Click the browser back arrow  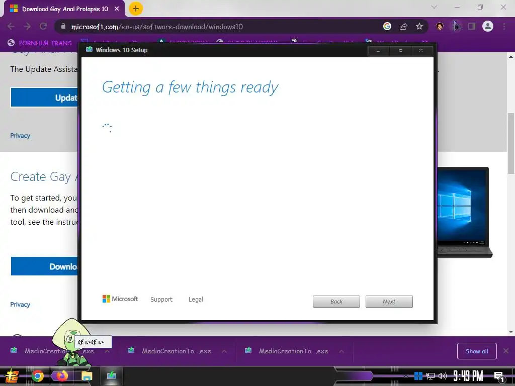pyautogui.click(x=11, y=26)
